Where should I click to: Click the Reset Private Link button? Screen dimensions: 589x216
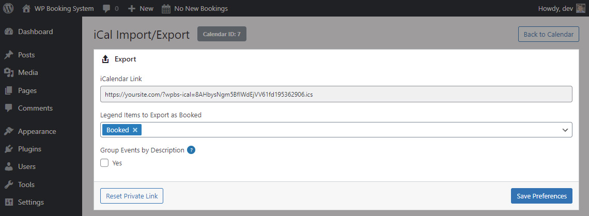(132, 196)
